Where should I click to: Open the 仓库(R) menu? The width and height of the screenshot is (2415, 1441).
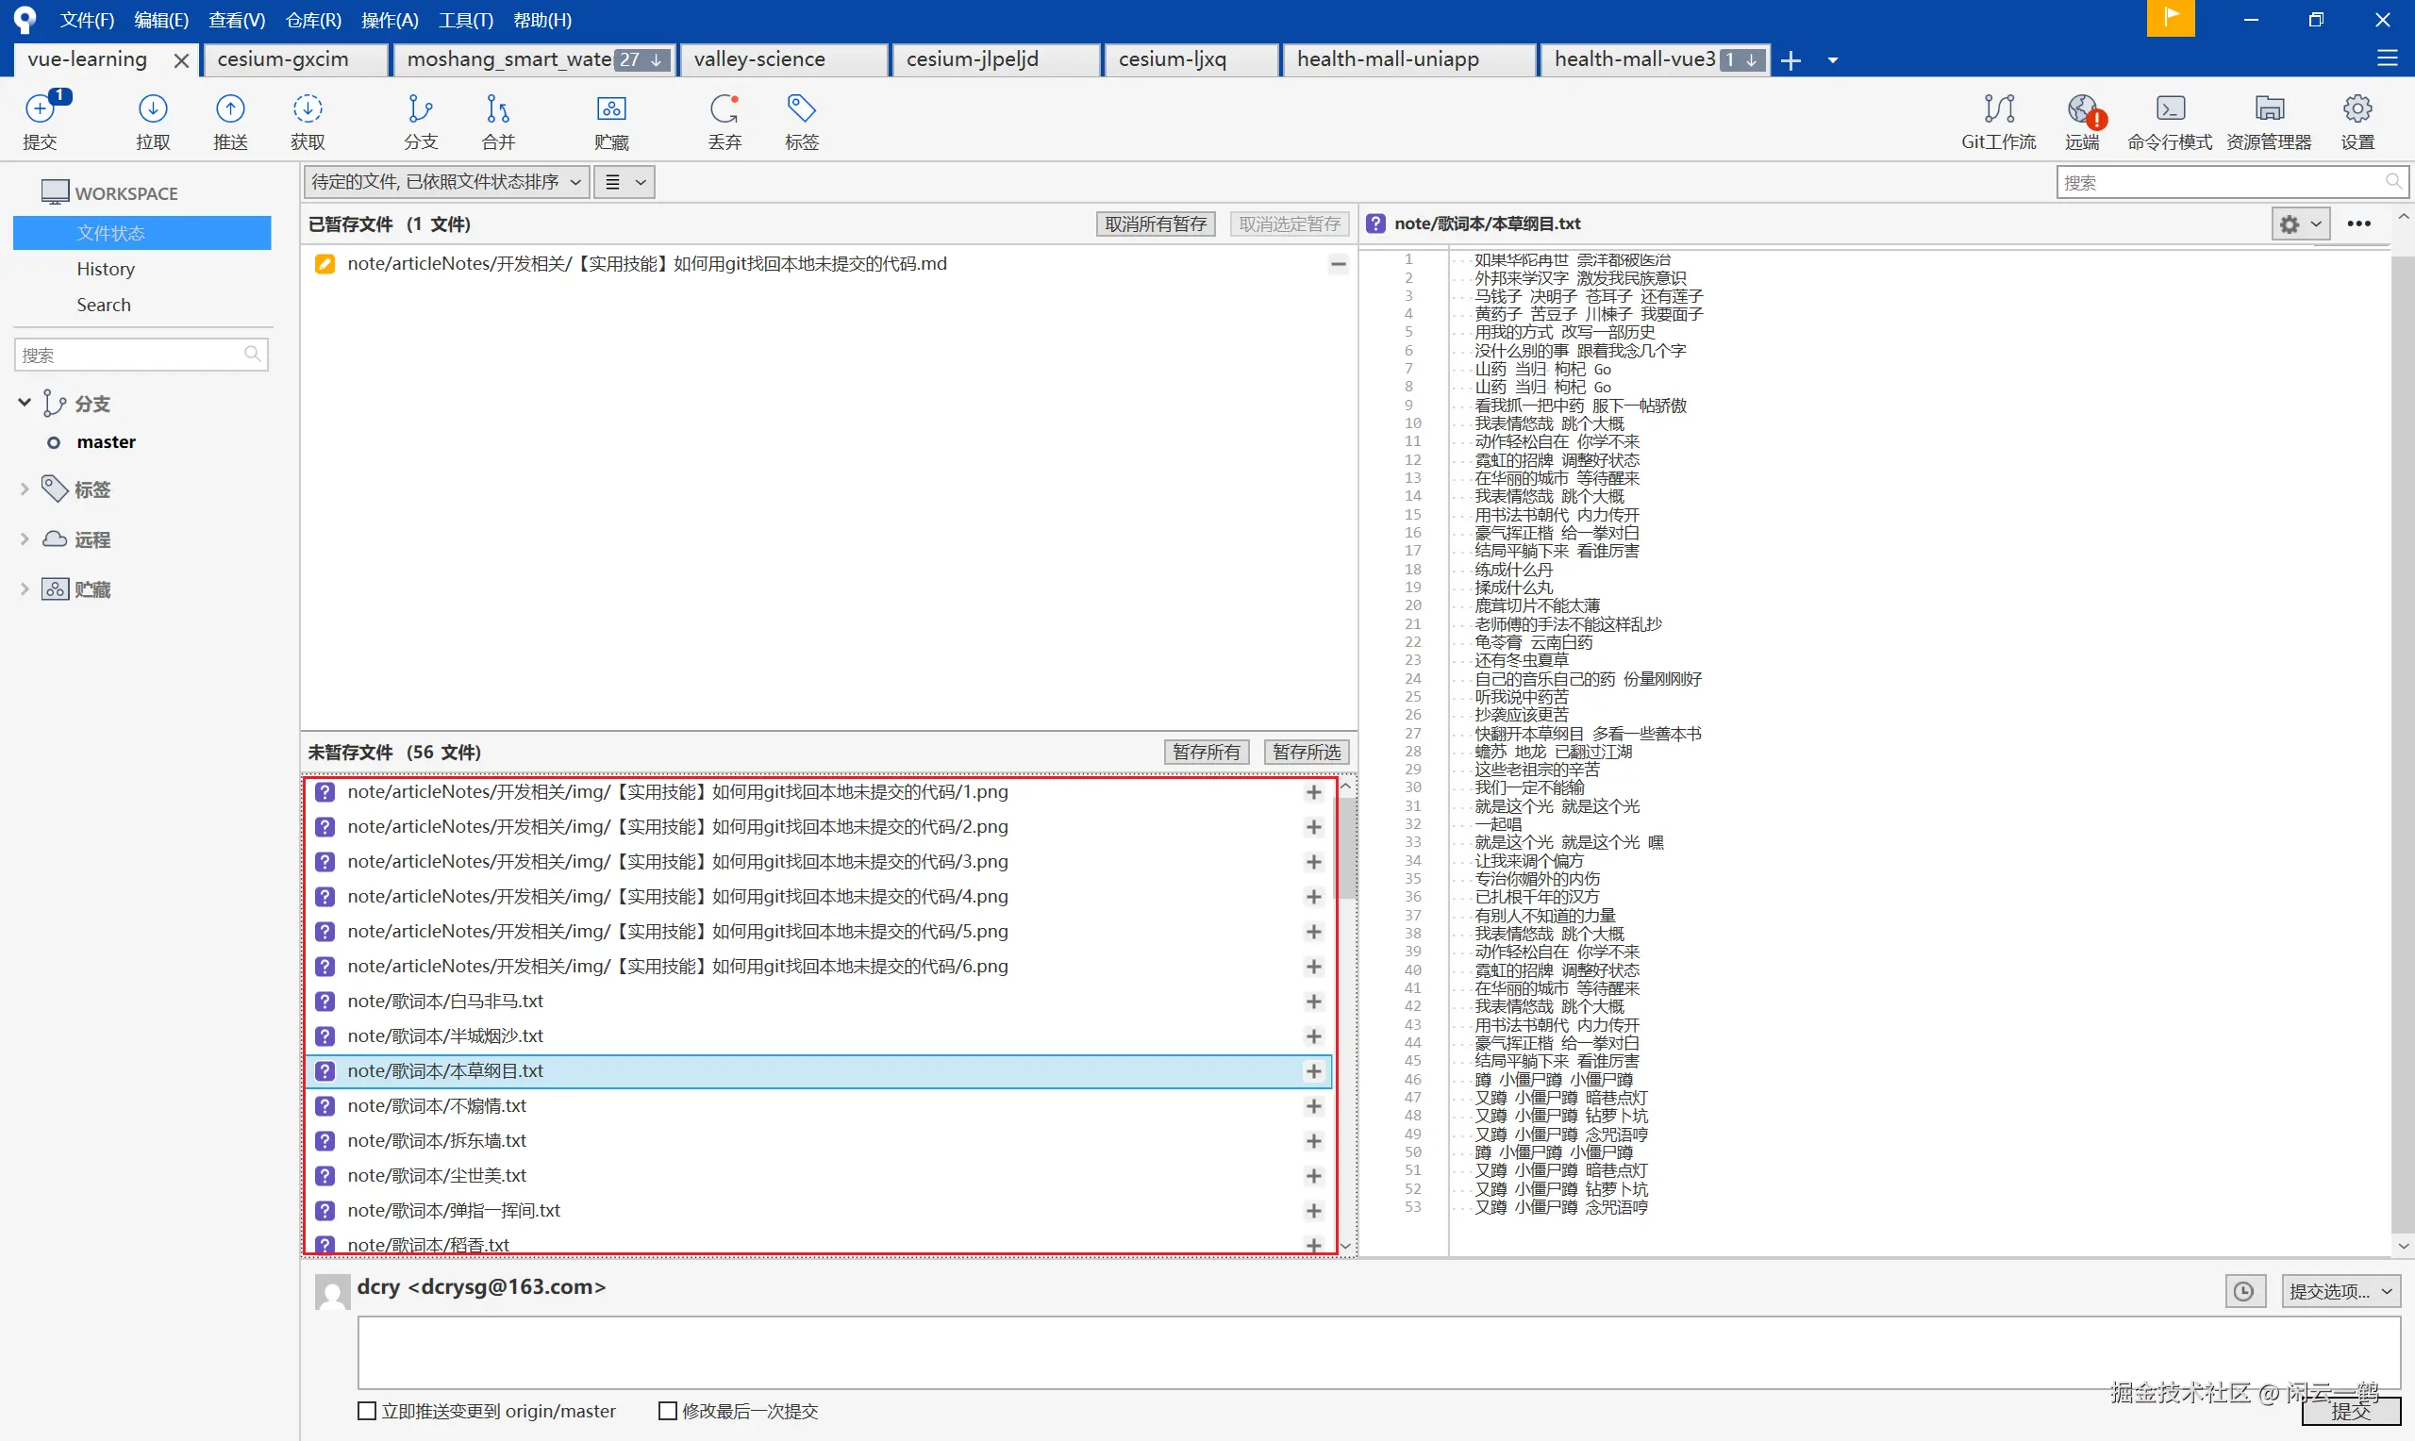click(x=312, y=20)
